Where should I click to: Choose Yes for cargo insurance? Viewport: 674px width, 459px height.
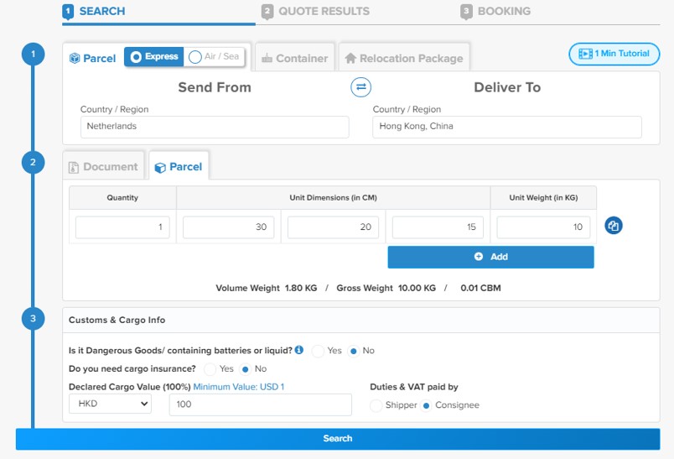coord(210,369)
